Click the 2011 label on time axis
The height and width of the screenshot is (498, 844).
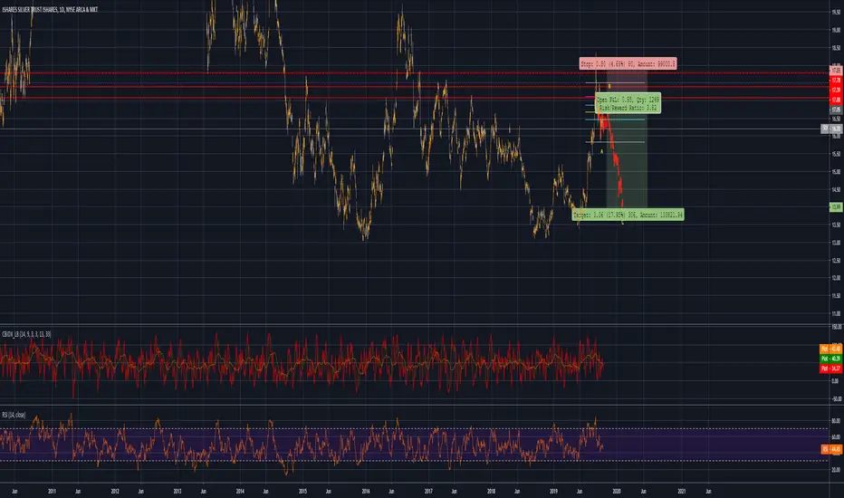pos(52,491)
